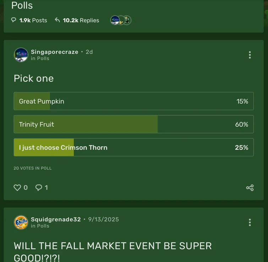Click the contributor avatars beside Replies

pos(121,20)
